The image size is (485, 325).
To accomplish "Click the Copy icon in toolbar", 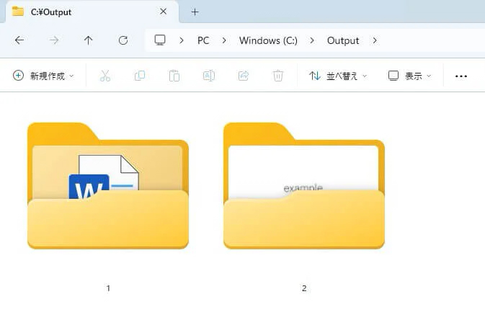I will [x=140, y=76].
